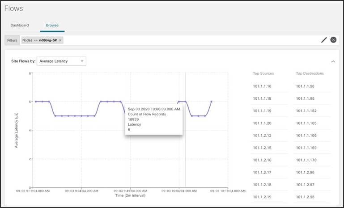Viewport: 344px width, 208px height.
Task: Remove the nd86vg-SP node filter chip
Action: point(60,40)
